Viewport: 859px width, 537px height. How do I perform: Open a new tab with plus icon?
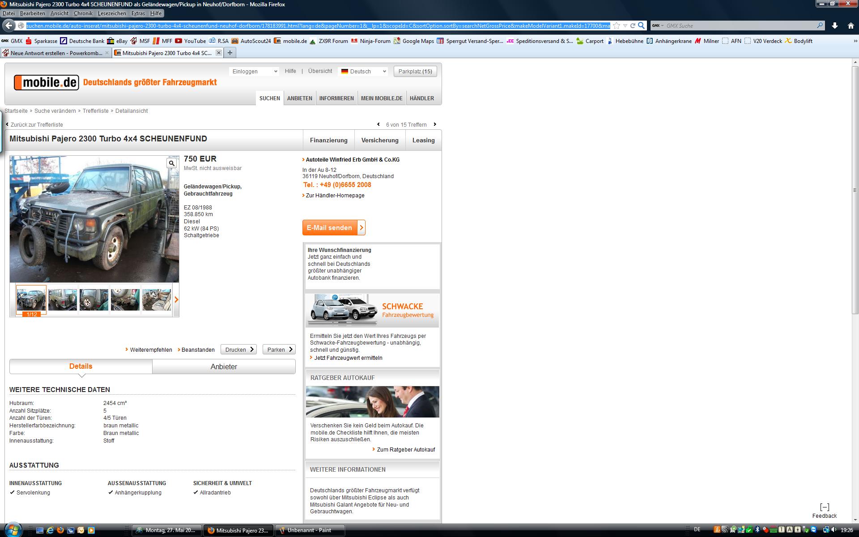230,53
